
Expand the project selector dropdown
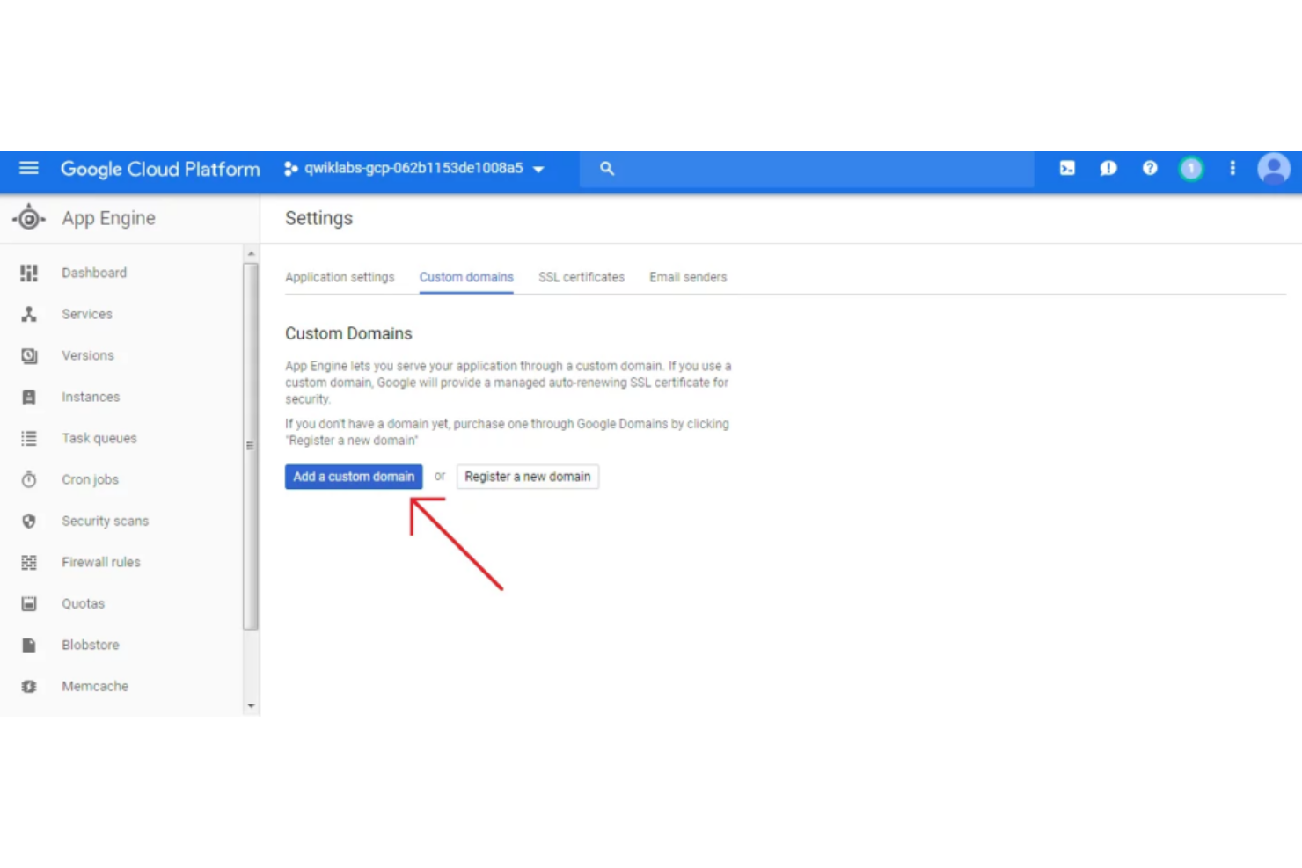[538, 170]
